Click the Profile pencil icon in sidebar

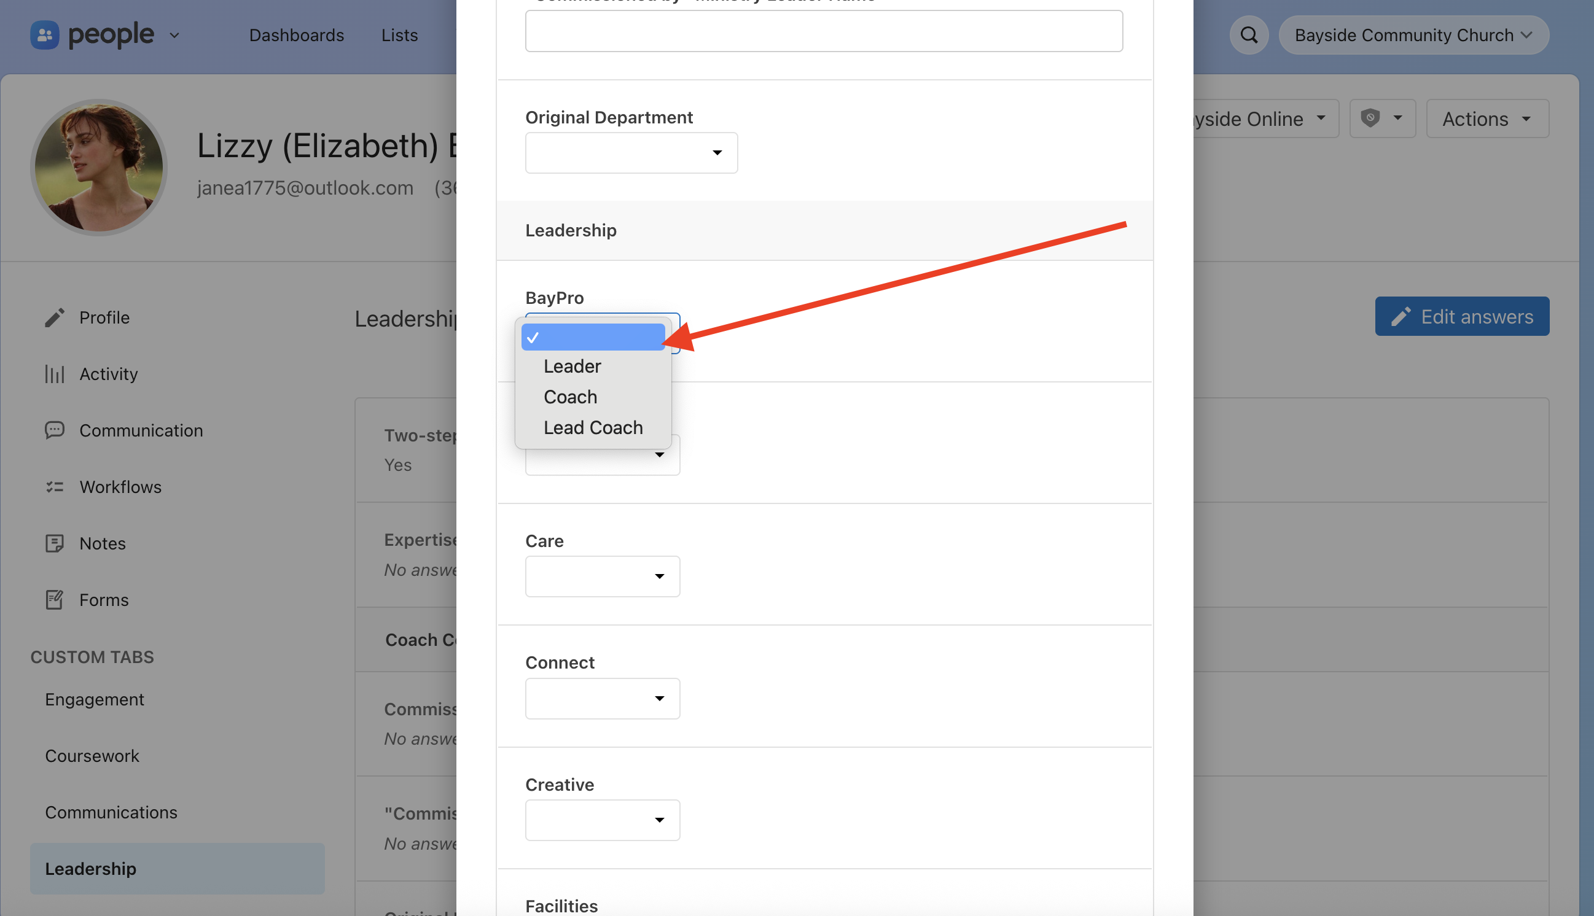click(55, 317)
